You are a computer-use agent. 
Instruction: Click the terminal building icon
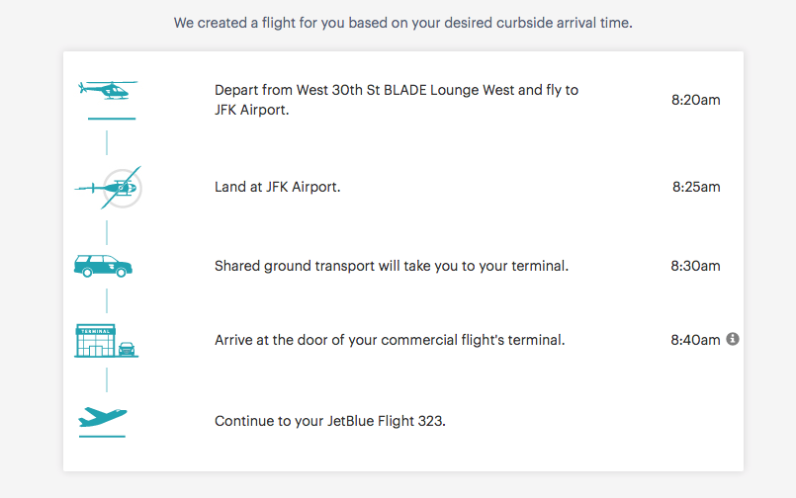pyautogui.click(x=106, y=340)
